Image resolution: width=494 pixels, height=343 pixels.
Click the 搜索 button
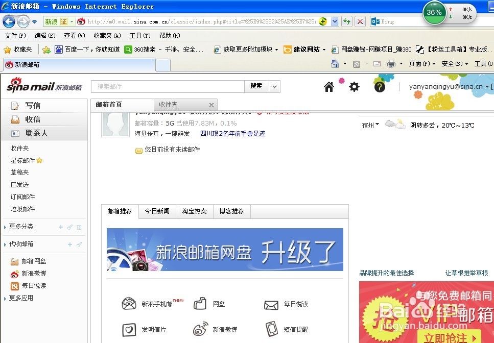tap(256, 87)
